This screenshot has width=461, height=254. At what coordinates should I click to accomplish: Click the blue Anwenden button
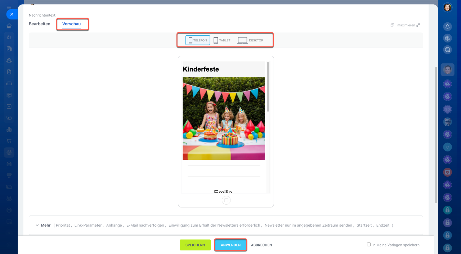[230, 245]
